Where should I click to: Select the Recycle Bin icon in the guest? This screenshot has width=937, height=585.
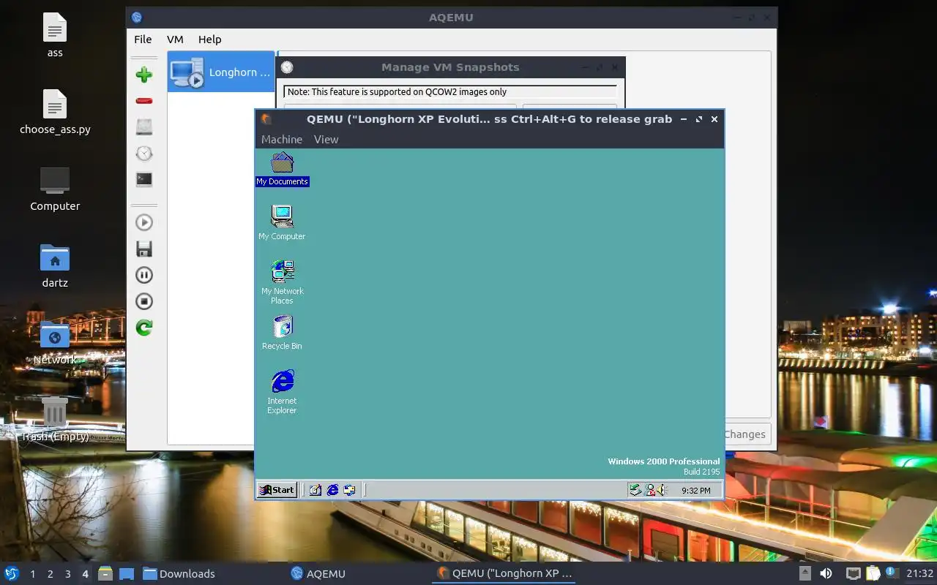click(282, 332)
